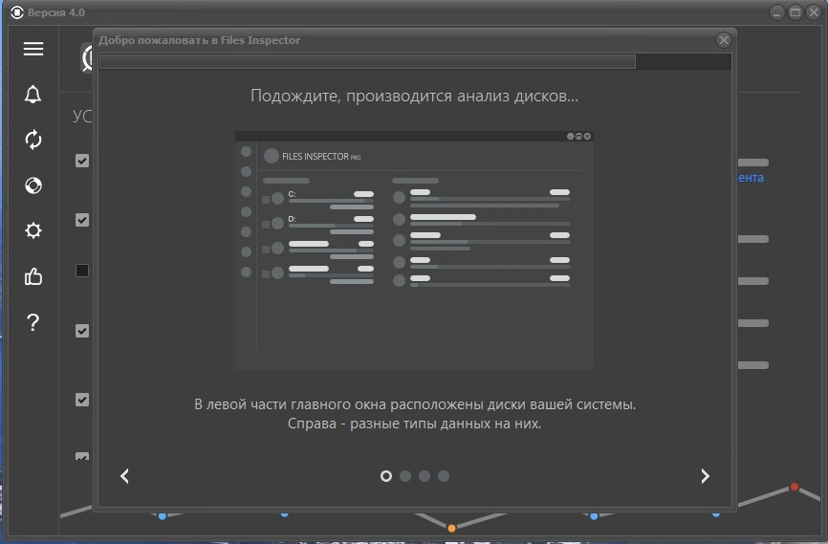The height and width of the screenshot is (544, 828).
Task: Go to next welcome slide arrow
Action: tap(705, 476)
